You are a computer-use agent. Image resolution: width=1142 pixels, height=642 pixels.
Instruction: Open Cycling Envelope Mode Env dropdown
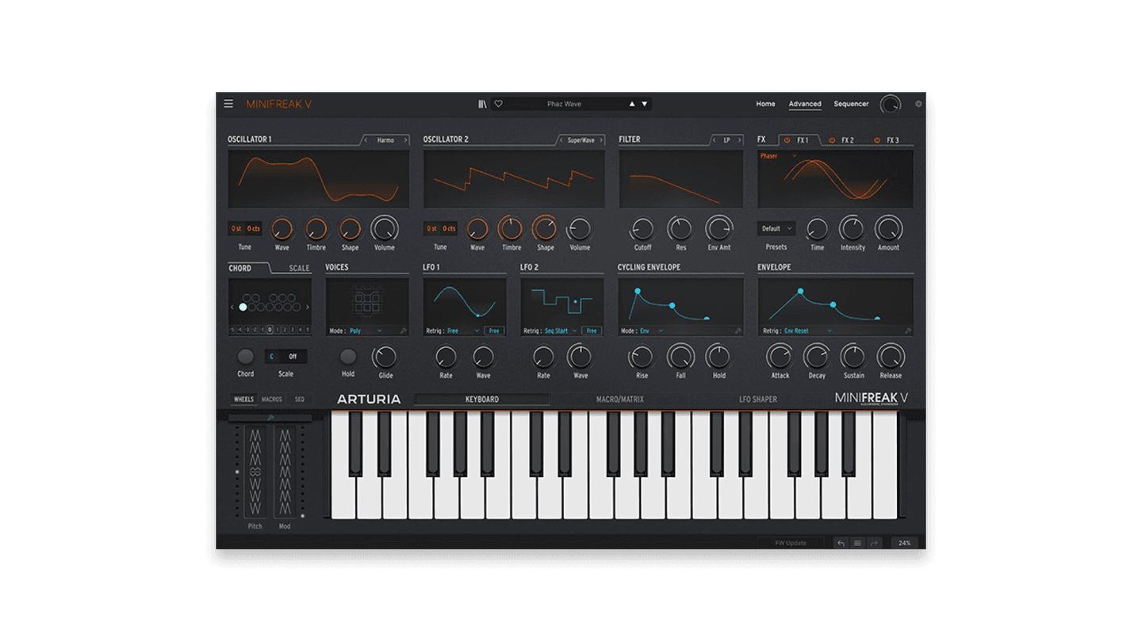[x=652, y=331]
